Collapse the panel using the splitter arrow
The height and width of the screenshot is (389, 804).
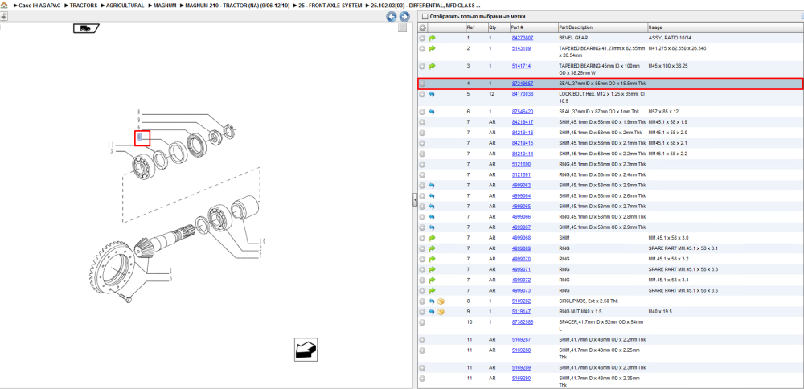[x=415, y=200]
